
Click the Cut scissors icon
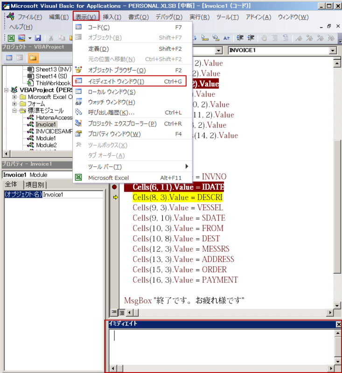51,38
